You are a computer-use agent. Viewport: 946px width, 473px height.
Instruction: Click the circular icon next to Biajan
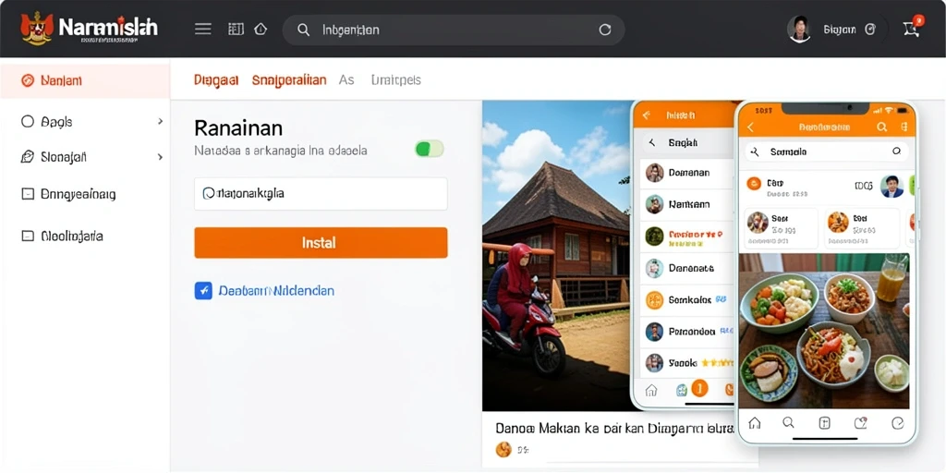tap(870, 29)
